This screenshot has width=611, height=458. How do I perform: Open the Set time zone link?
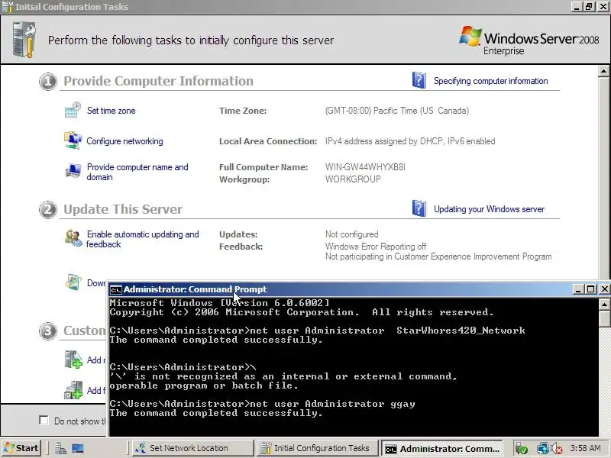111,111
